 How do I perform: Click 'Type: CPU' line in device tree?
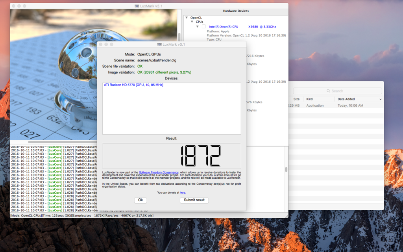click(214, 40)
